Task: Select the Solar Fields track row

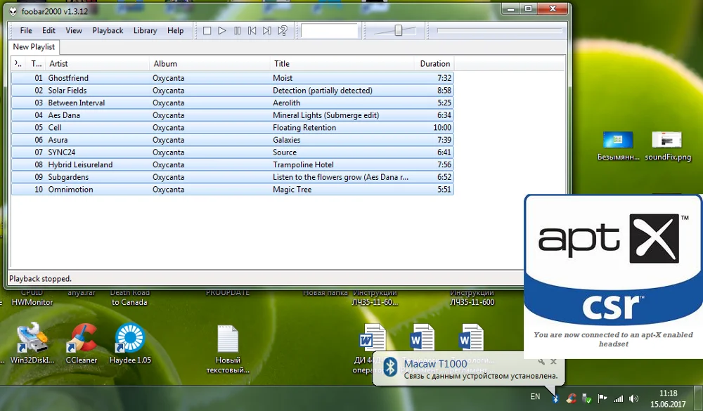Action: pos(232,91)
